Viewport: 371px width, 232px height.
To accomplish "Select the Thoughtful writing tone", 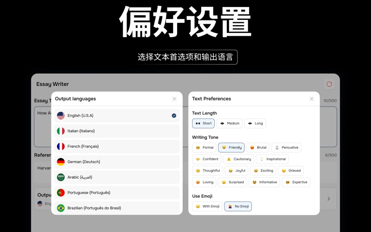I will pyautogui.click(x=207, y=171).
